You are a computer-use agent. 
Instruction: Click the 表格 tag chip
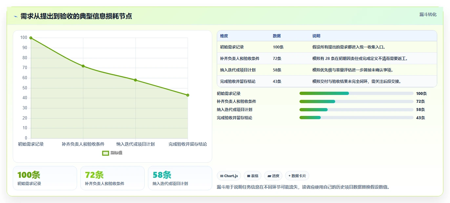(x=253, y=176)
